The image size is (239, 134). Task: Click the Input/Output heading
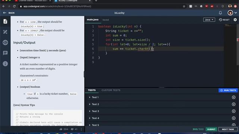[x=24, y=42]
